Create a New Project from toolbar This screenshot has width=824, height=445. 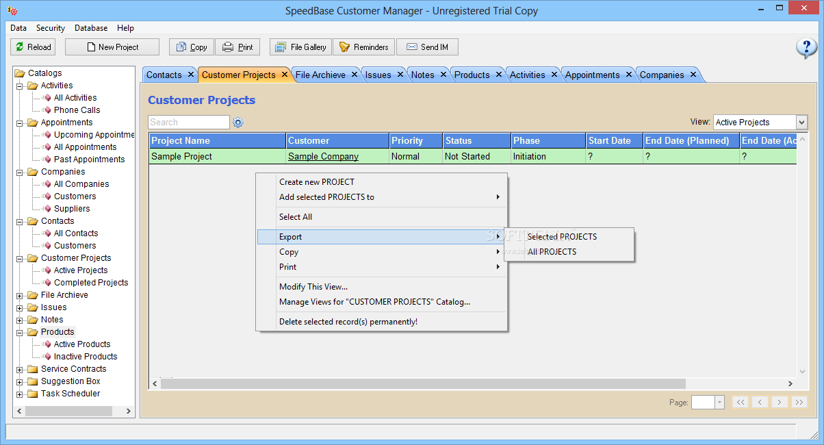(112, 47)
